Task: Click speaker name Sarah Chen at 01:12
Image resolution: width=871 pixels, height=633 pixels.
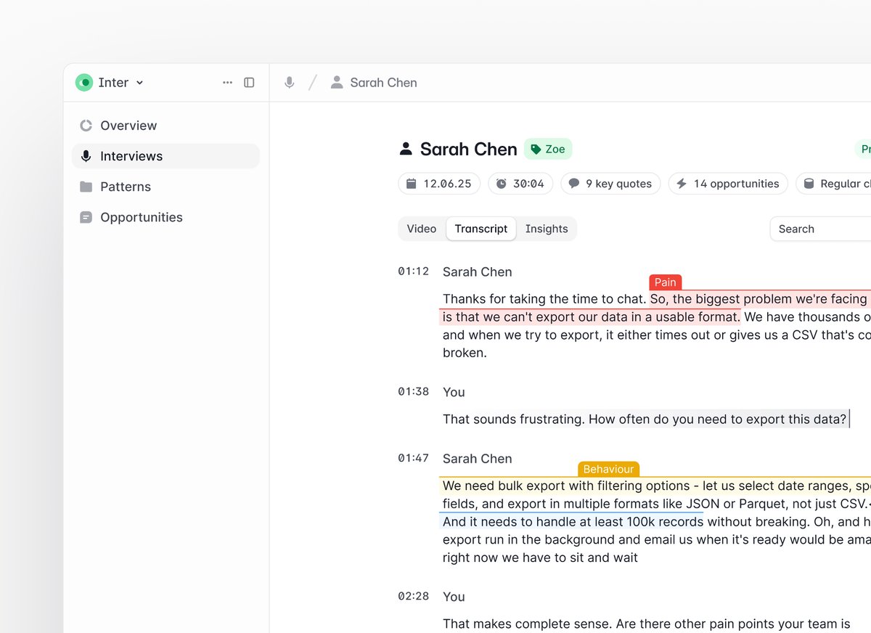Action: click(x=478, y=272)
